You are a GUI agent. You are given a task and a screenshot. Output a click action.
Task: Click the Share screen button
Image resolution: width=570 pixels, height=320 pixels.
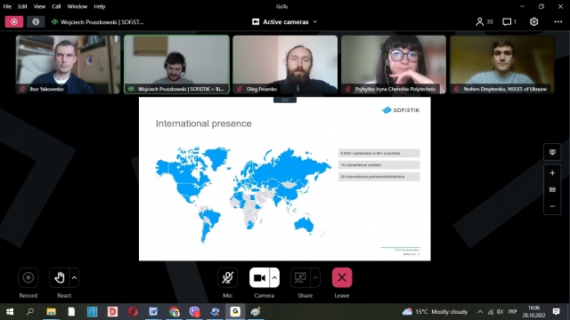pos(300,278)
